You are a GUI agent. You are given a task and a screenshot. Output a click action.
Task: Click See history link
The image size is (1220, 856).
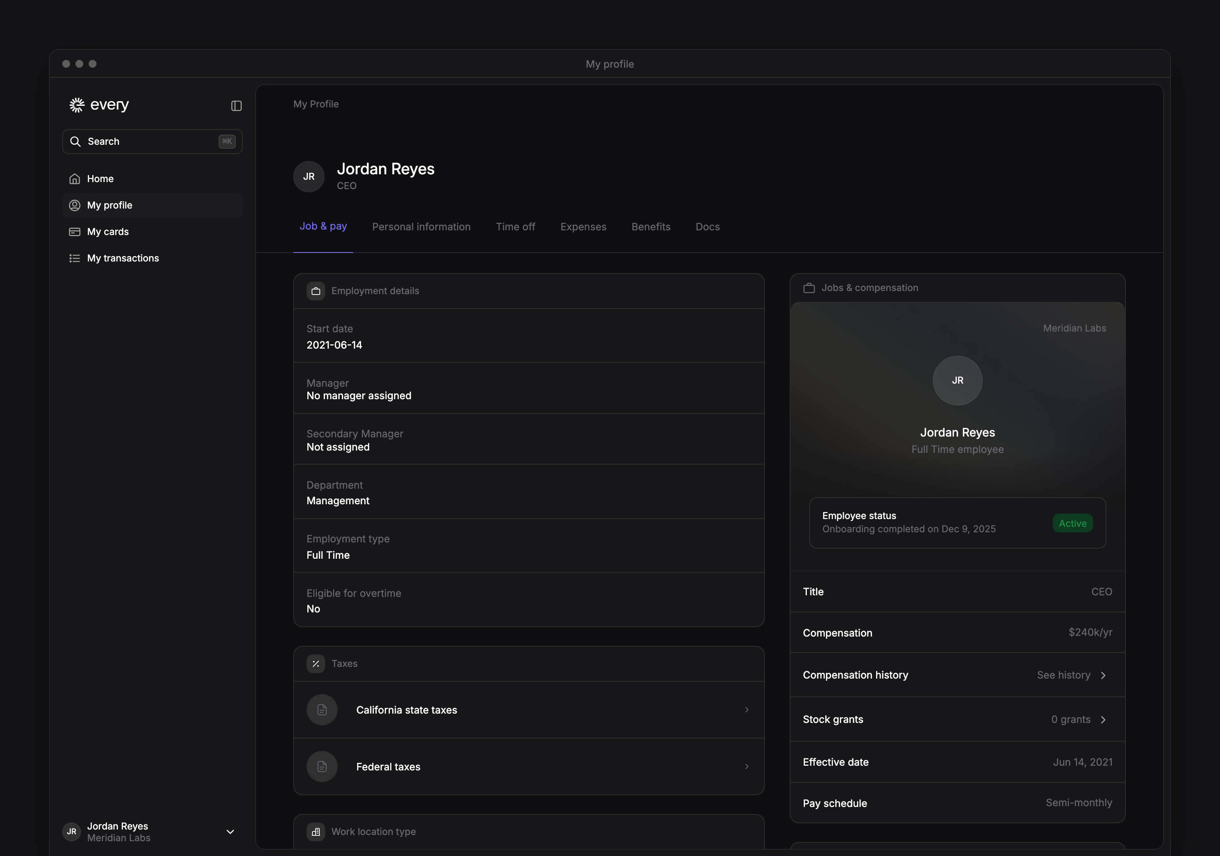[x=1064, y=675]
